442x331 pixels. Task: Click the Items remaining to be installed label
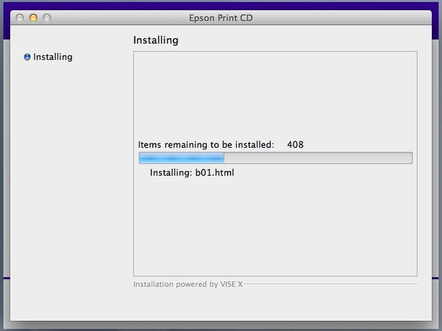click(205, 144)
